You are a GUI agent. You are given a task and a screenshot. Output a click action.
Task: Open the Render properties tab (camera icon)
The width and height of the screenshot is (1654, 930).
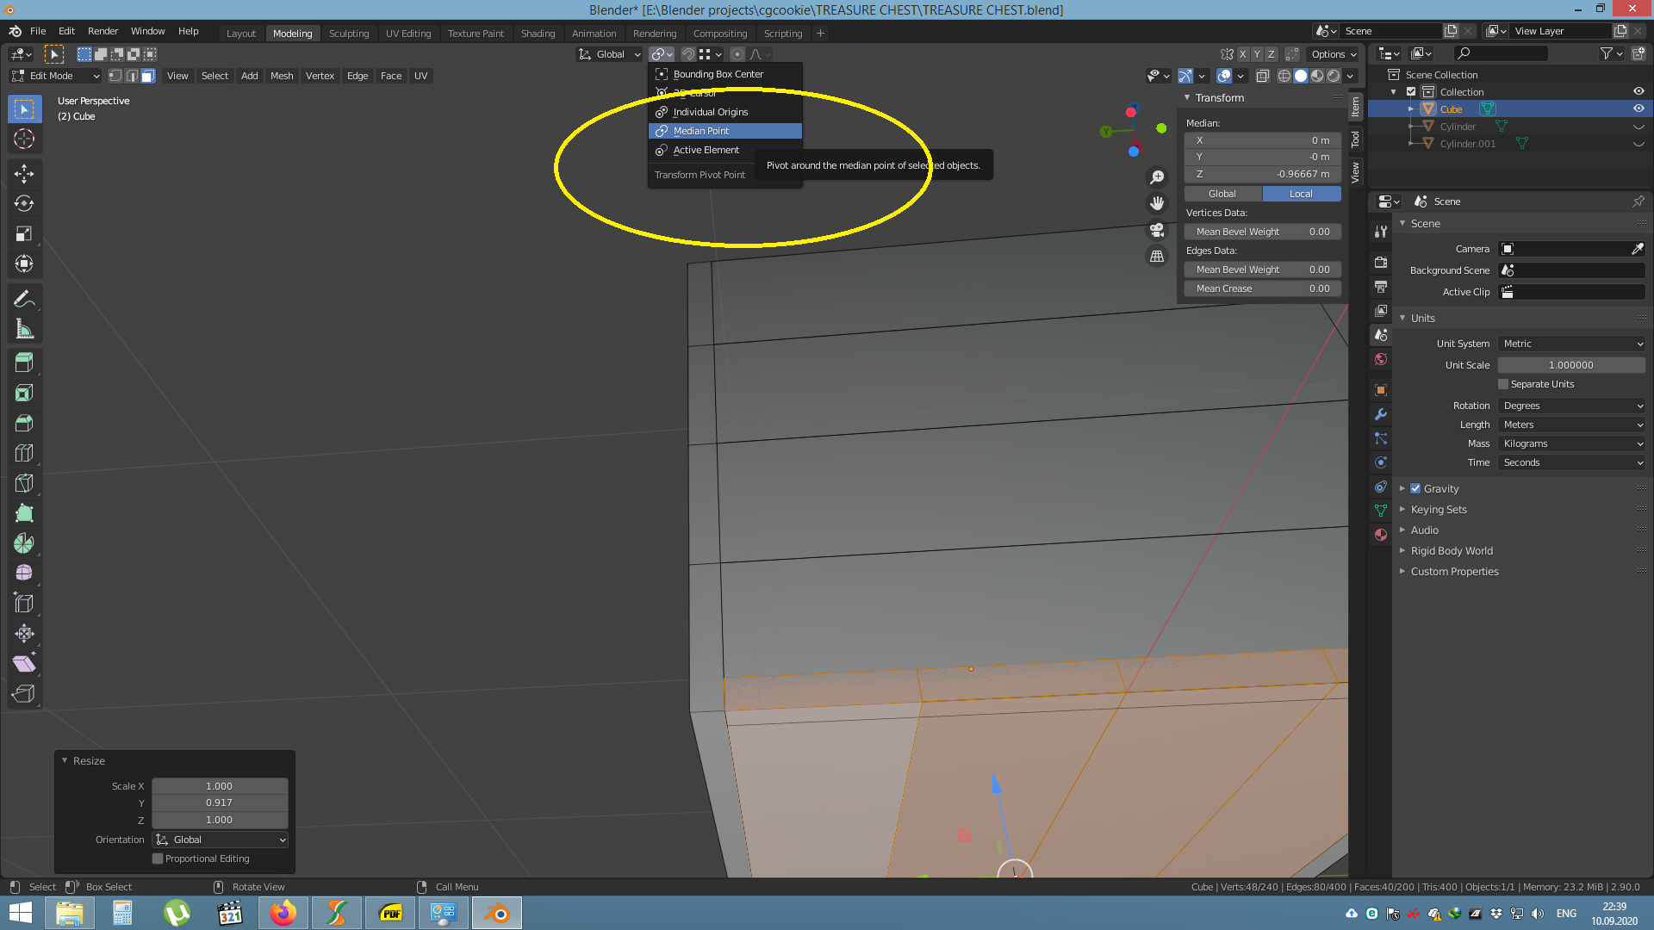1381,261
